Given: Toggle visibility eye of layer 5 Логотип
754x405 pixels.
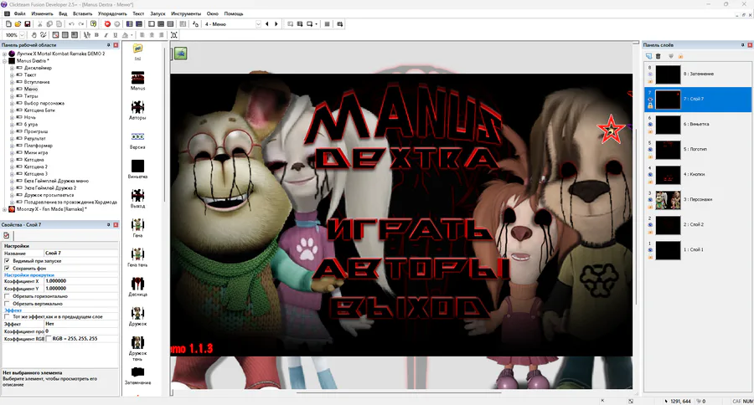Looking at the screenshot, I should (x=649, y=150).
